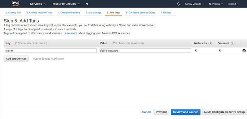Go to step 7. Review
The image size is (247, 119).
(165, 13)
